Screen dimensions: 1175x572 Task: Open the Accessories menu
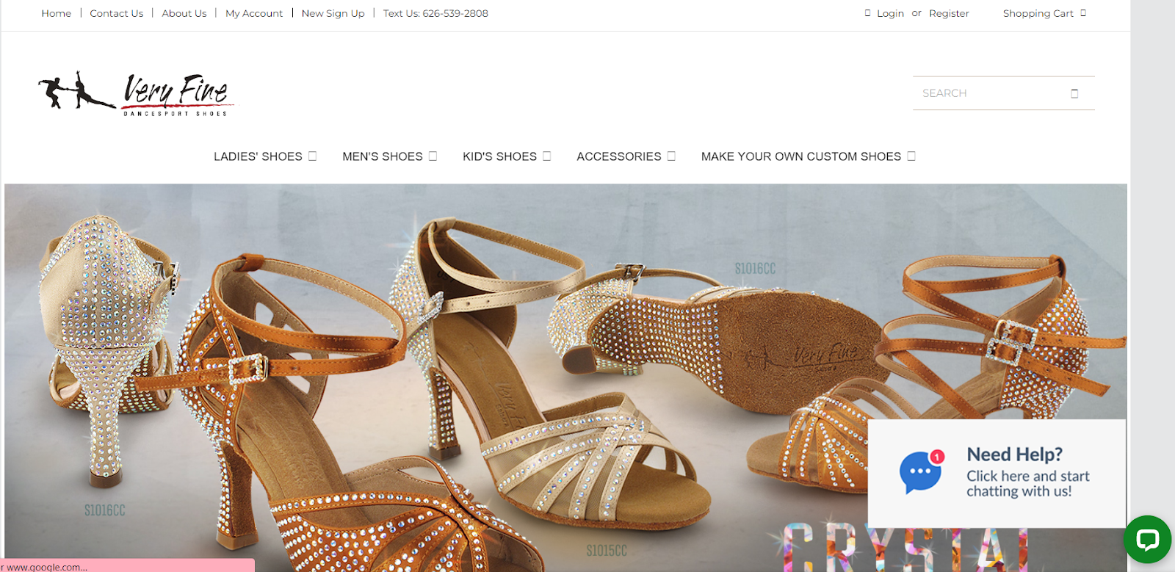click(x=619, y=156)
